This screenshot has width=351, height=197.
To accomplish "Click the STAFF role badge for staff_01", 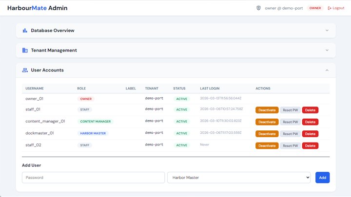I will (x=85, y=109).
